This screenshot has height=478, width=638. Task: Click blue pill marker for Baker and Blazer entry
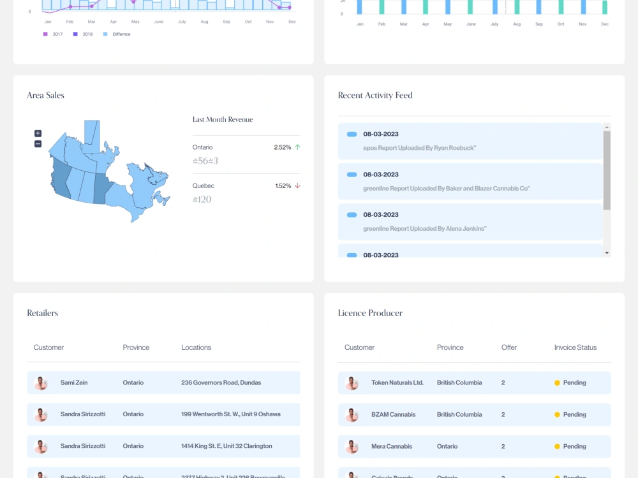click(x=352, y=175)
